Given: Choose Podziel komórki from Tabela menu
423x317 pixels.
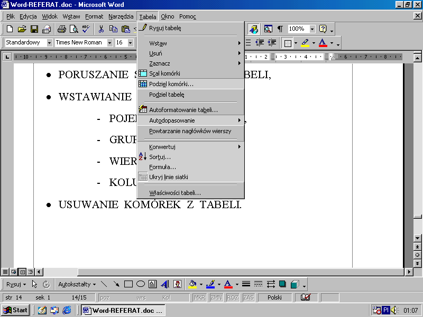Looking at the screenshot, I should pos(171,83).
